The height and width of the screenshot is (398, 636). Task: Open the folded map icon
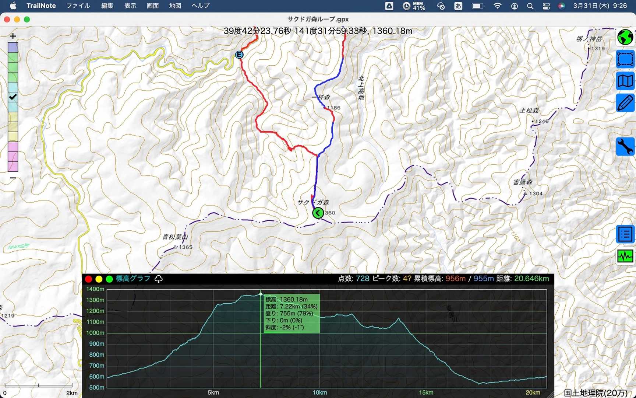pyautogui.click(x=625, y=81)
